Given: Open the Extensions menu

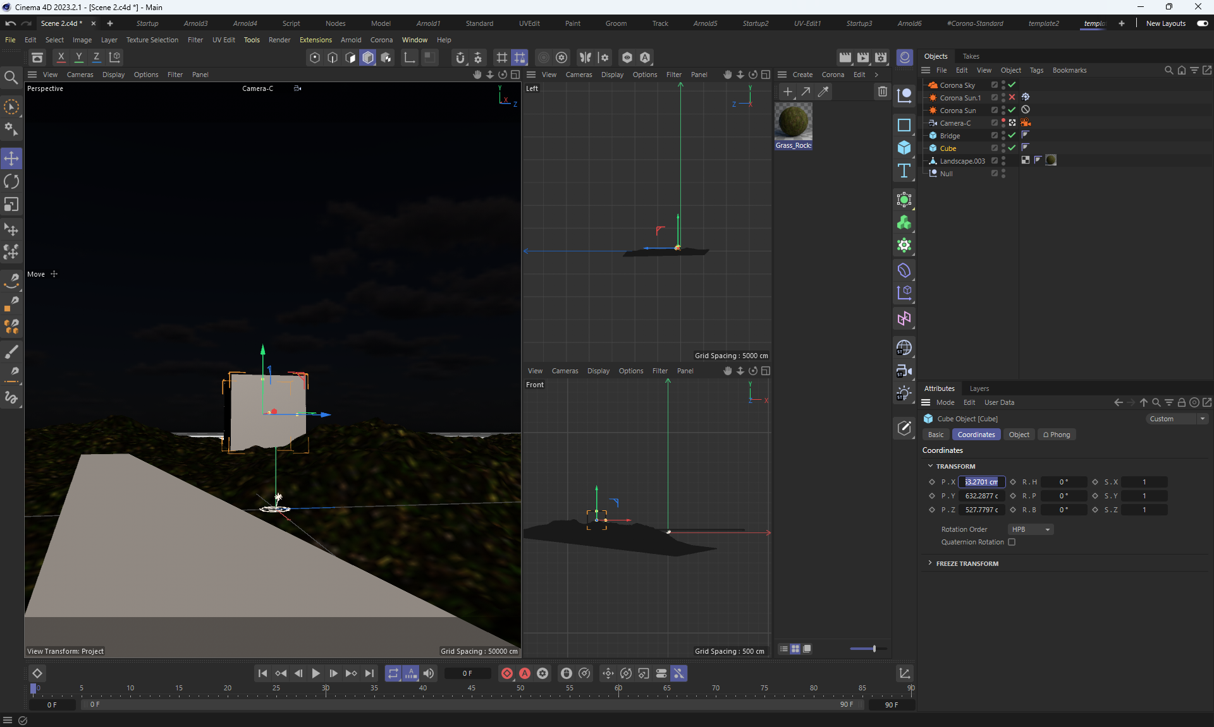Looking at the screenshot, I should (x=316, y=40).
